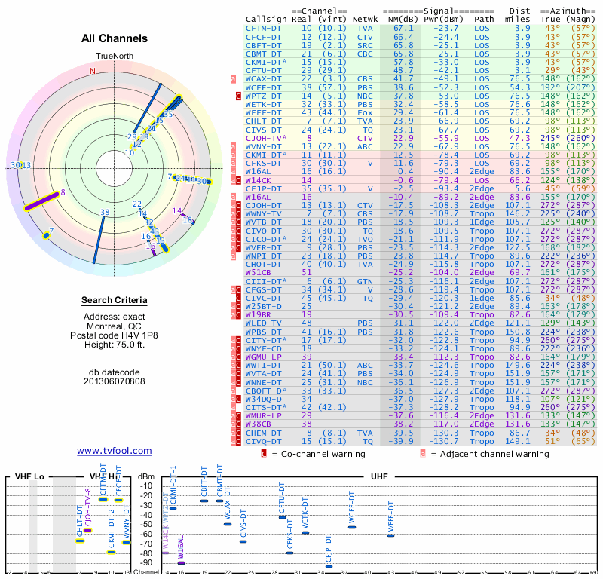Screen dimensions: 603x579
Task: Click the channel 38 bar on radar plot
Action: tap(99, 240)
